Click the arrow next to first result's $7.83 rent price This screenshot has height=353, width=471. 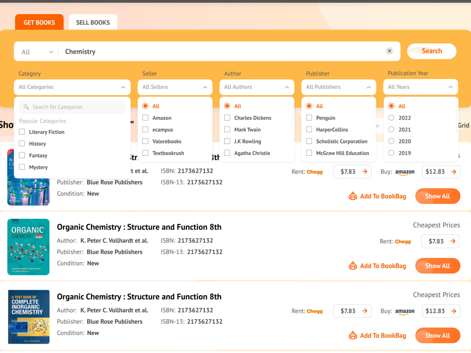(x=365, y=172)
